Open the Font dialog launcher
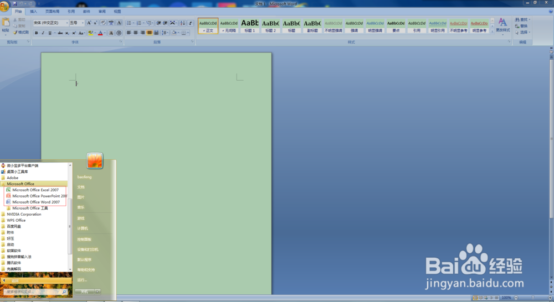This screenshot has width=554, height=302. tap(121, 41)
